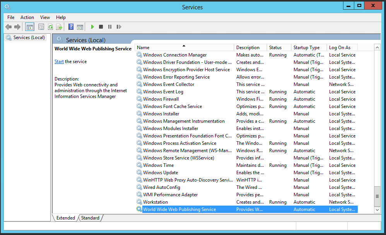
Task: Click the gear icon beside Windows Modules Installer
Action: [x=139, y=128]
